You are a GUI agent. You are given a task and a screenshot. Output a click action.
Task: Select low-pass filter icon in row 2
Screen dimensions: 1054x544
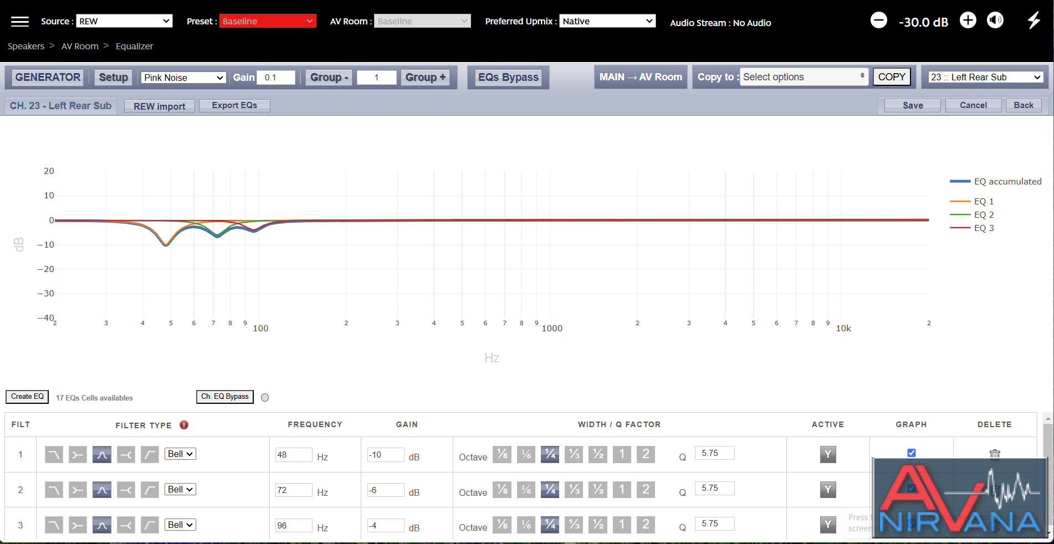tap(54, 490)
